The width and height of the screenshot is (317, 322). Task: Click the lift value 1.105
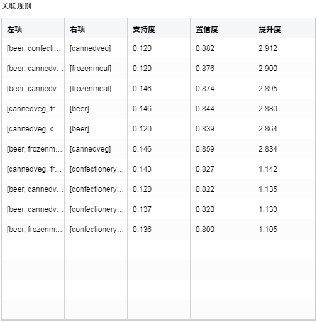268,230
